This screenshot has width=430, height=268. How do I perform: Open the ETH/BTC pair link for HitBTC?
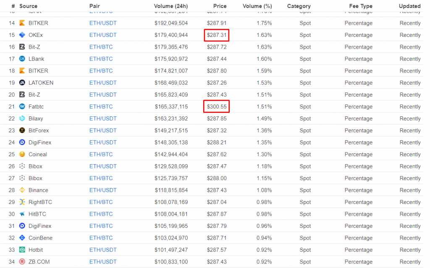click(101, 214)
